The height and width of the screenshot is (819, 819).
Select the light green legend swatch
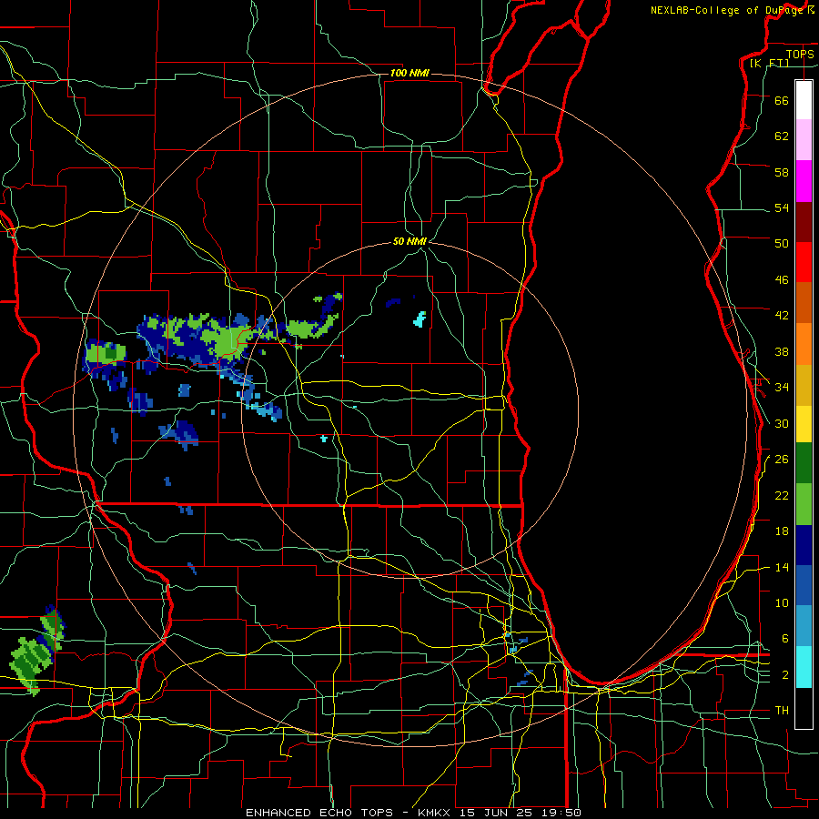(804, 504)
